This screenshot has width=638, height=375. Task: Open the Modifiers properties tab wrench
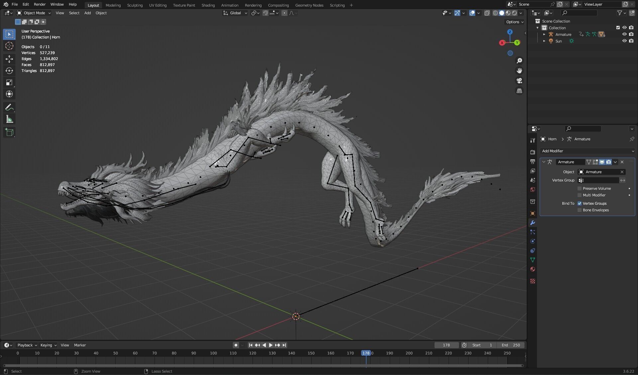(x=532, y=223)
